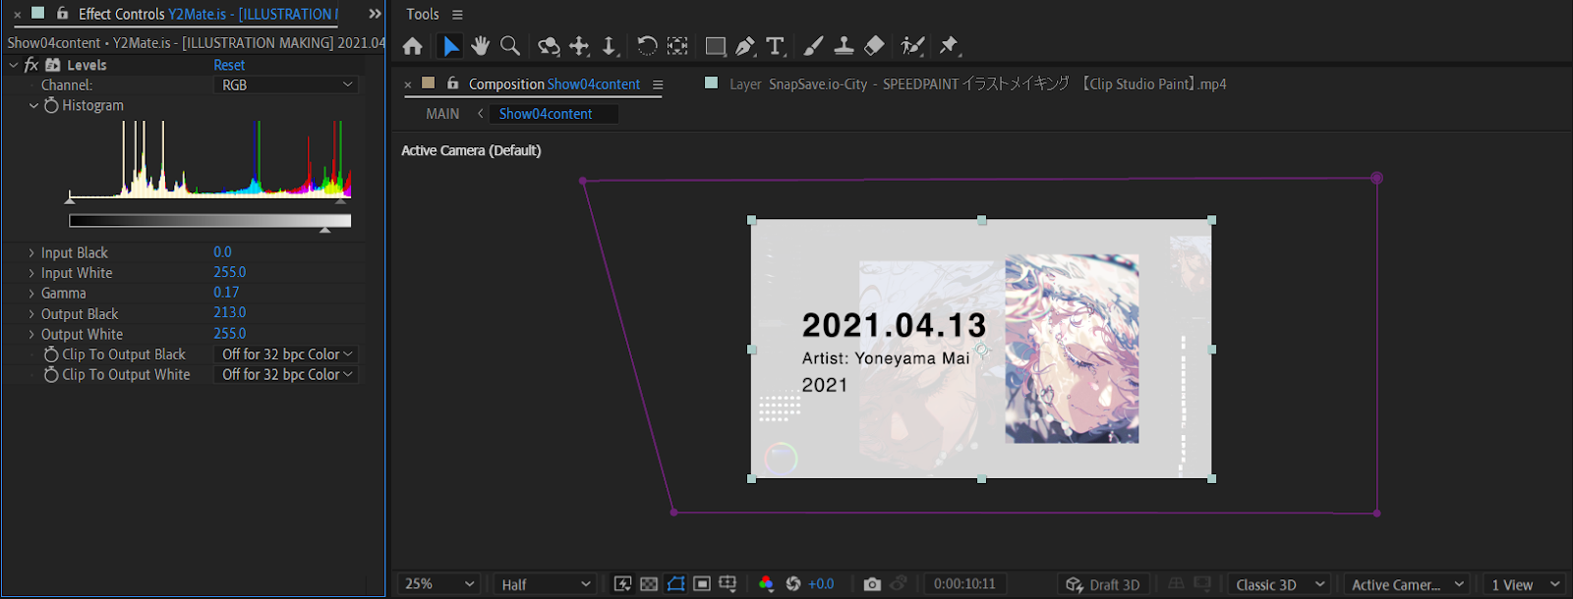Expand the Input White property
The image size is (1573, 599).
[31, 273]
